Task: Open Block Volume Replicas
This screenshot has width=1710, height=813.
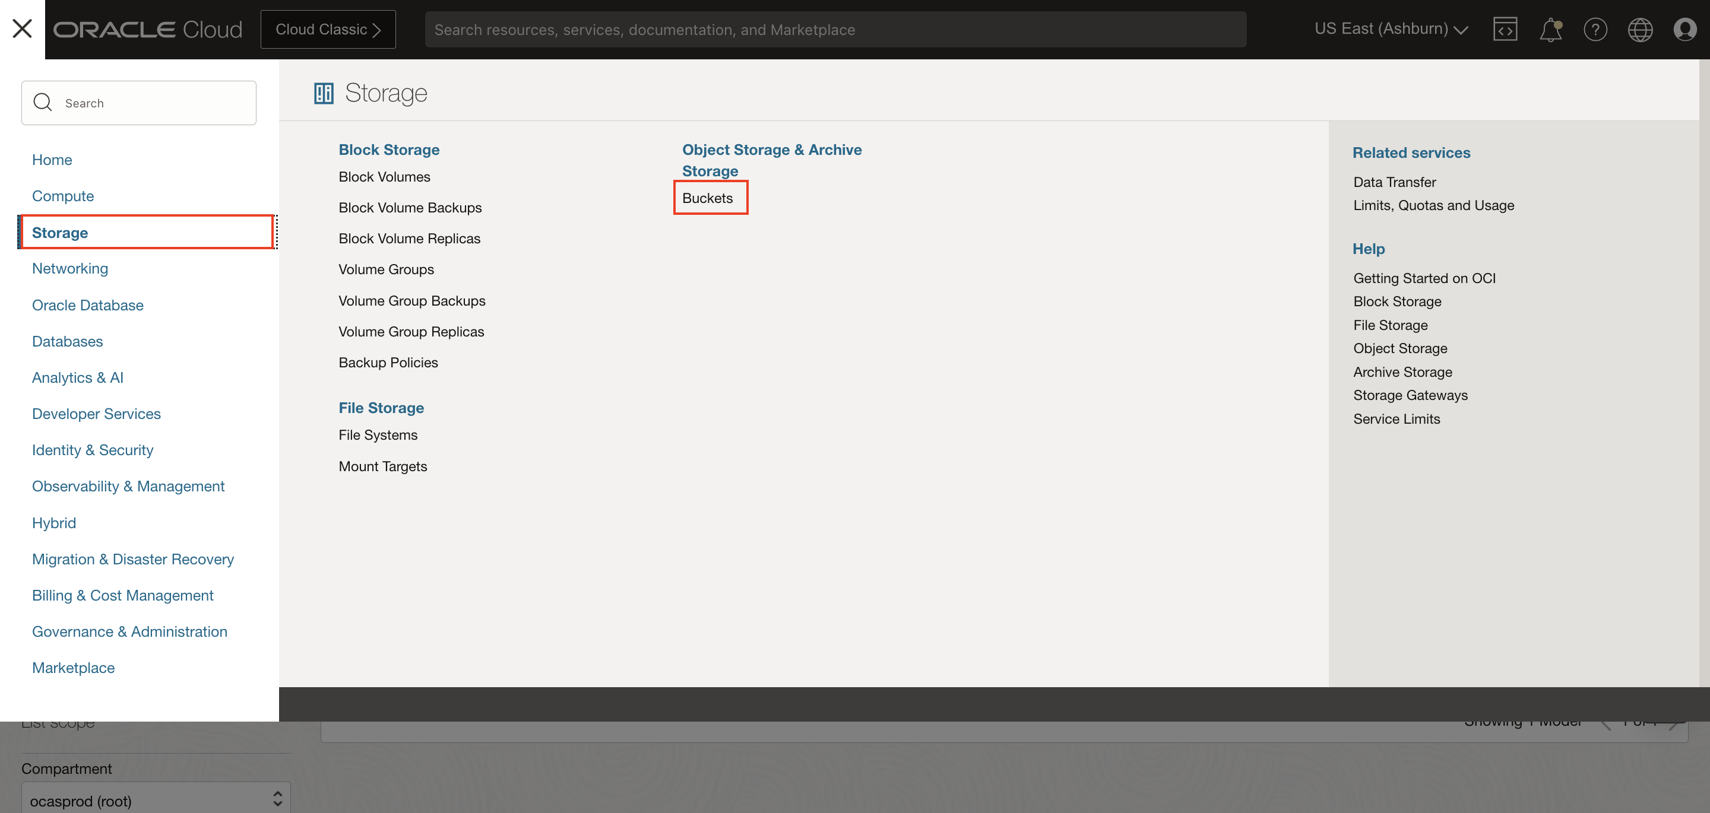Action: pos(410,238)
